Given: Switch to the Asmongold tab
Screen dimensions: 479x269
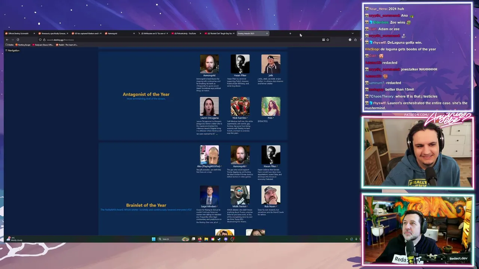Looking at the screenshot, I should (119, 34).
